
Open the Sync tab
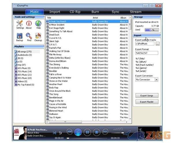(x=115, y=12)
